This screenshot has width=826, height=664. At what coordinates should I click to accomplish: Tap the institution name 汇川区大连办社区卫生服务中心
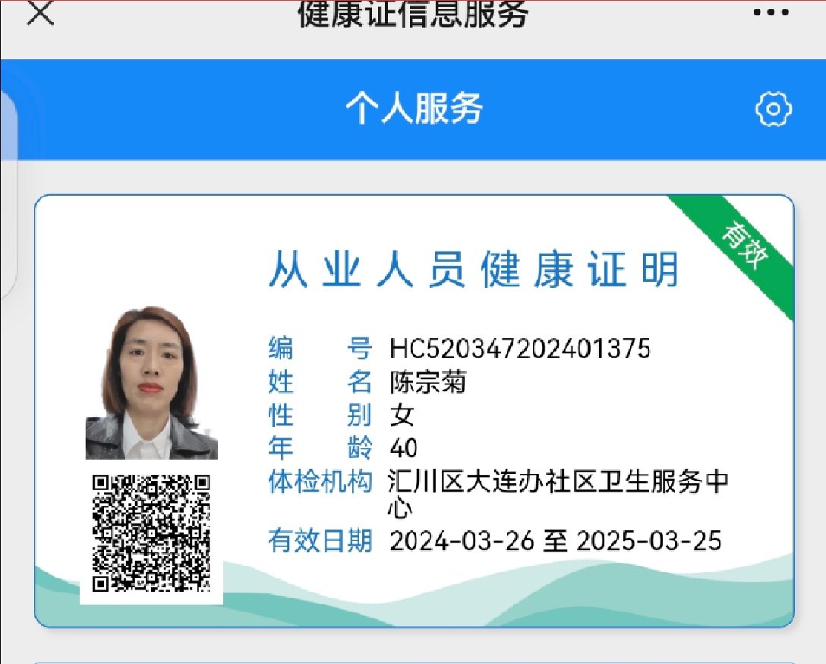557,483
